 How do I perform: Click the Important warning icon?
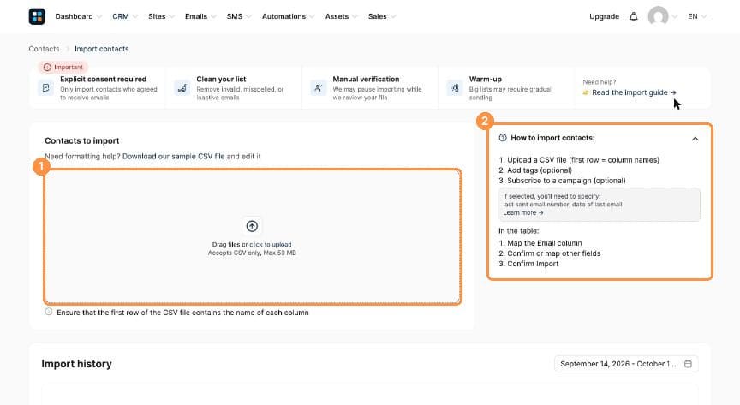click(x=47, y=68)
